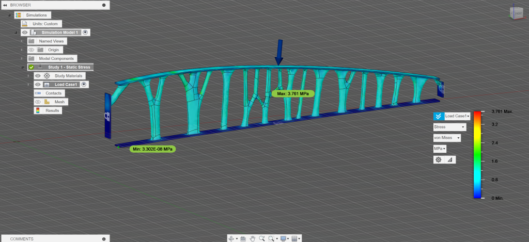Viewport: 529px width, 242px height.
Task: Select Results item in browser tree
Action: (53, 110)
